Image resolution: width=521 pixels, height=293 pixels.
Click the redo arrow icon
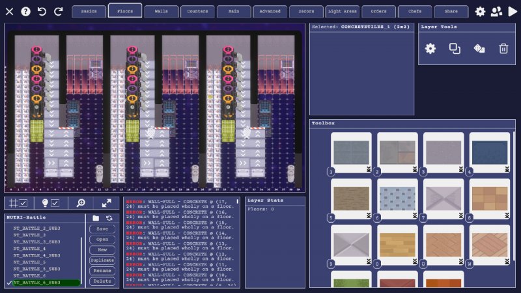[59, 11]
